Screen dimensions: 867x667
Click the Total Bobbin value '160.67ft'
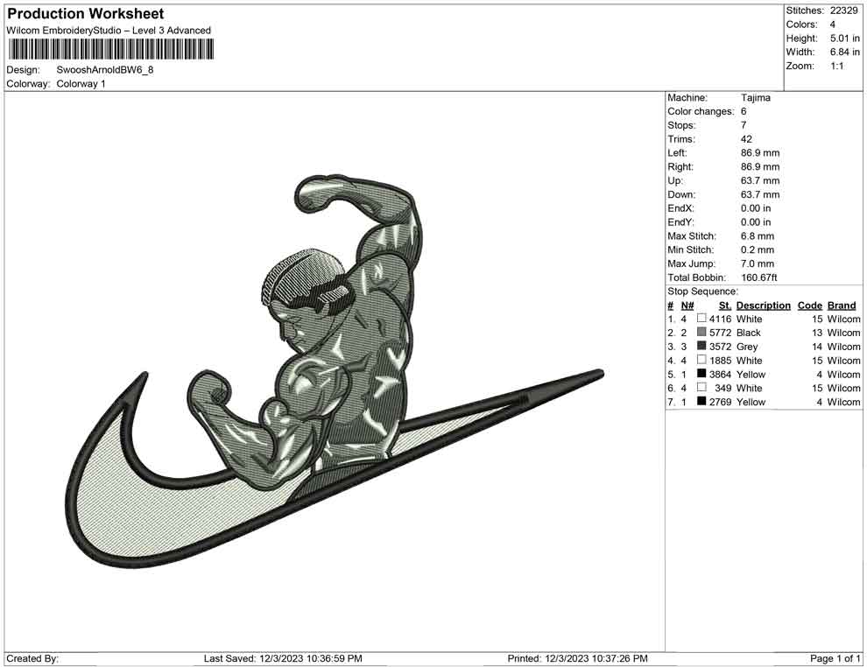click(759, 277)
